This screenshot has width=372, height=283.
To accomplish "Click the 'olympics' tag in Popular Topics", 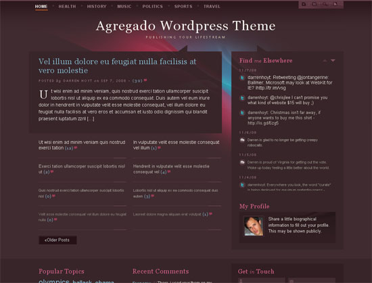I will point(54,281).
